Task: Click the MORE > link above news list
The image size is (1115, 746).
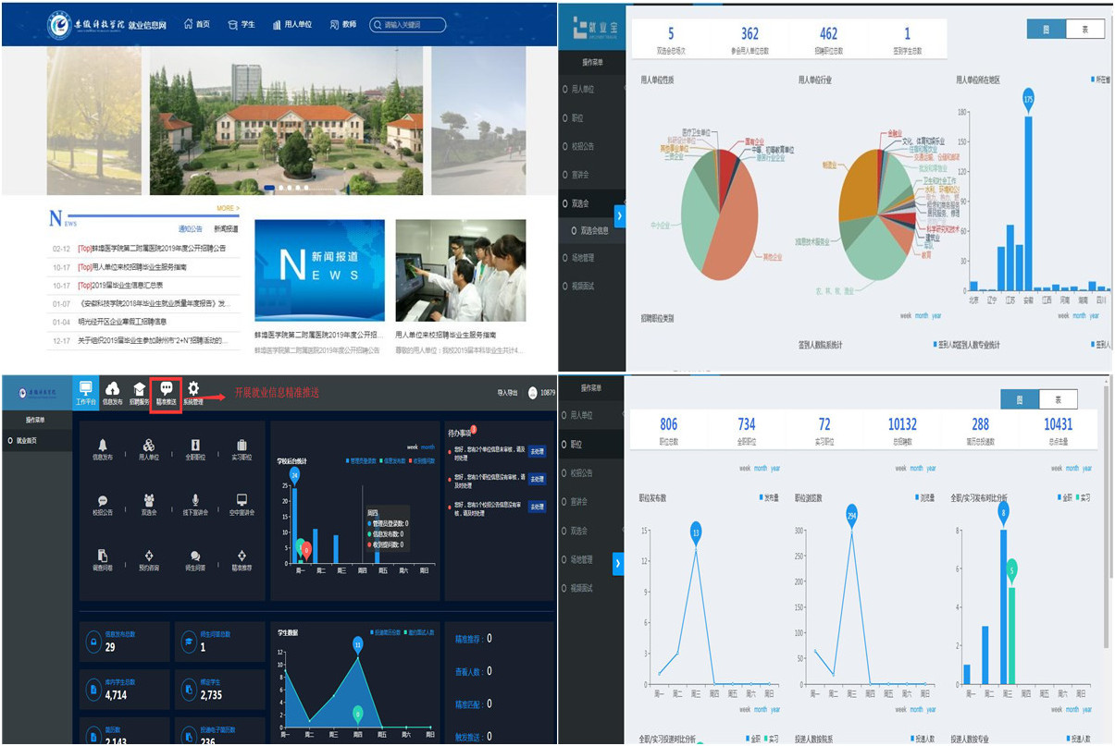Action: (228, 209)
